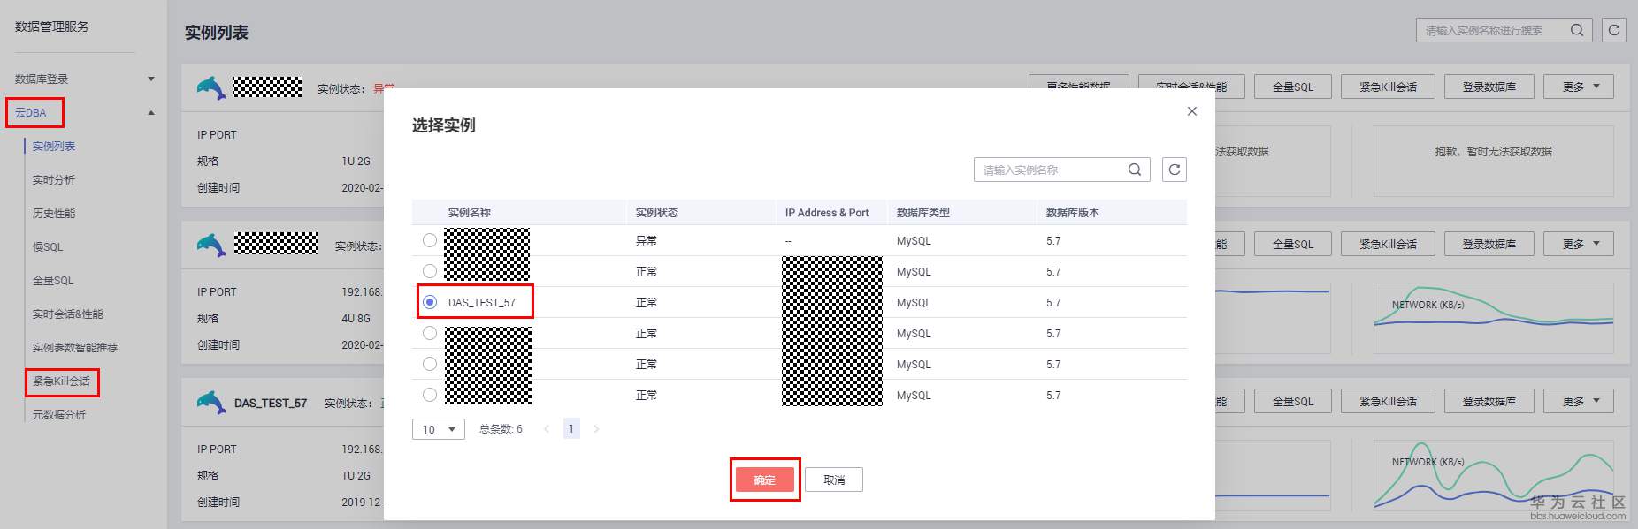Click page number 1 in pagination
Viewport: 1638px width, 529px height.
point(571,429)
